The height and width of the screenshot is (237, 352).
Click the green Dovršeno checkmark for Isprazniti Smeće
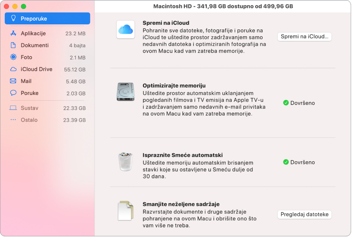click(x=286, y=162)
